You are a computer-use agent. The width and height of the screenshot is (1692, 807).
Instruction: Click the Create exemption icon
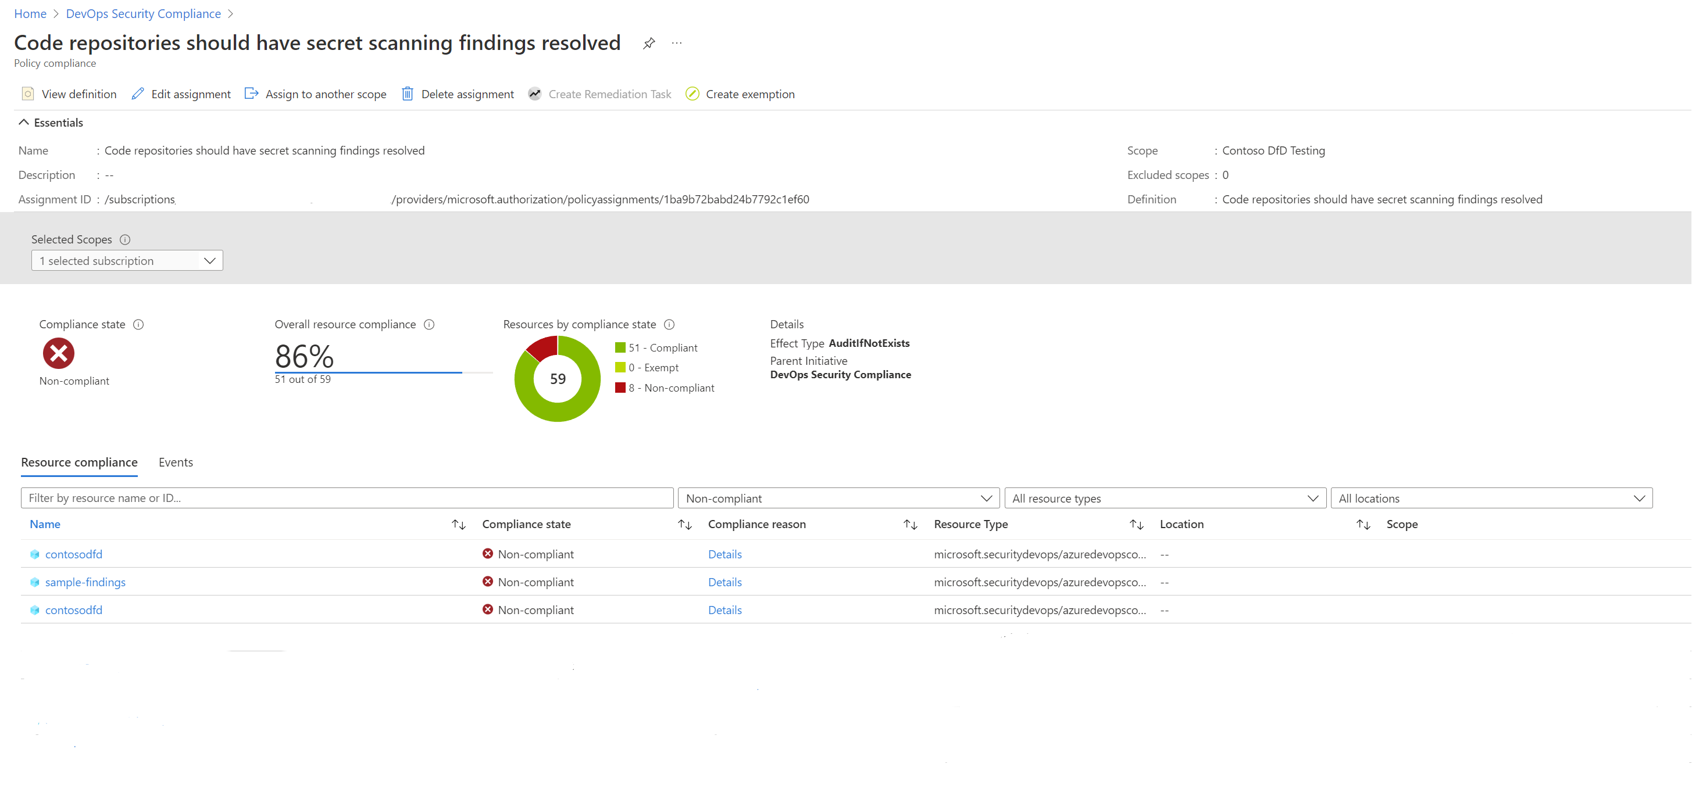coord(692,94)
